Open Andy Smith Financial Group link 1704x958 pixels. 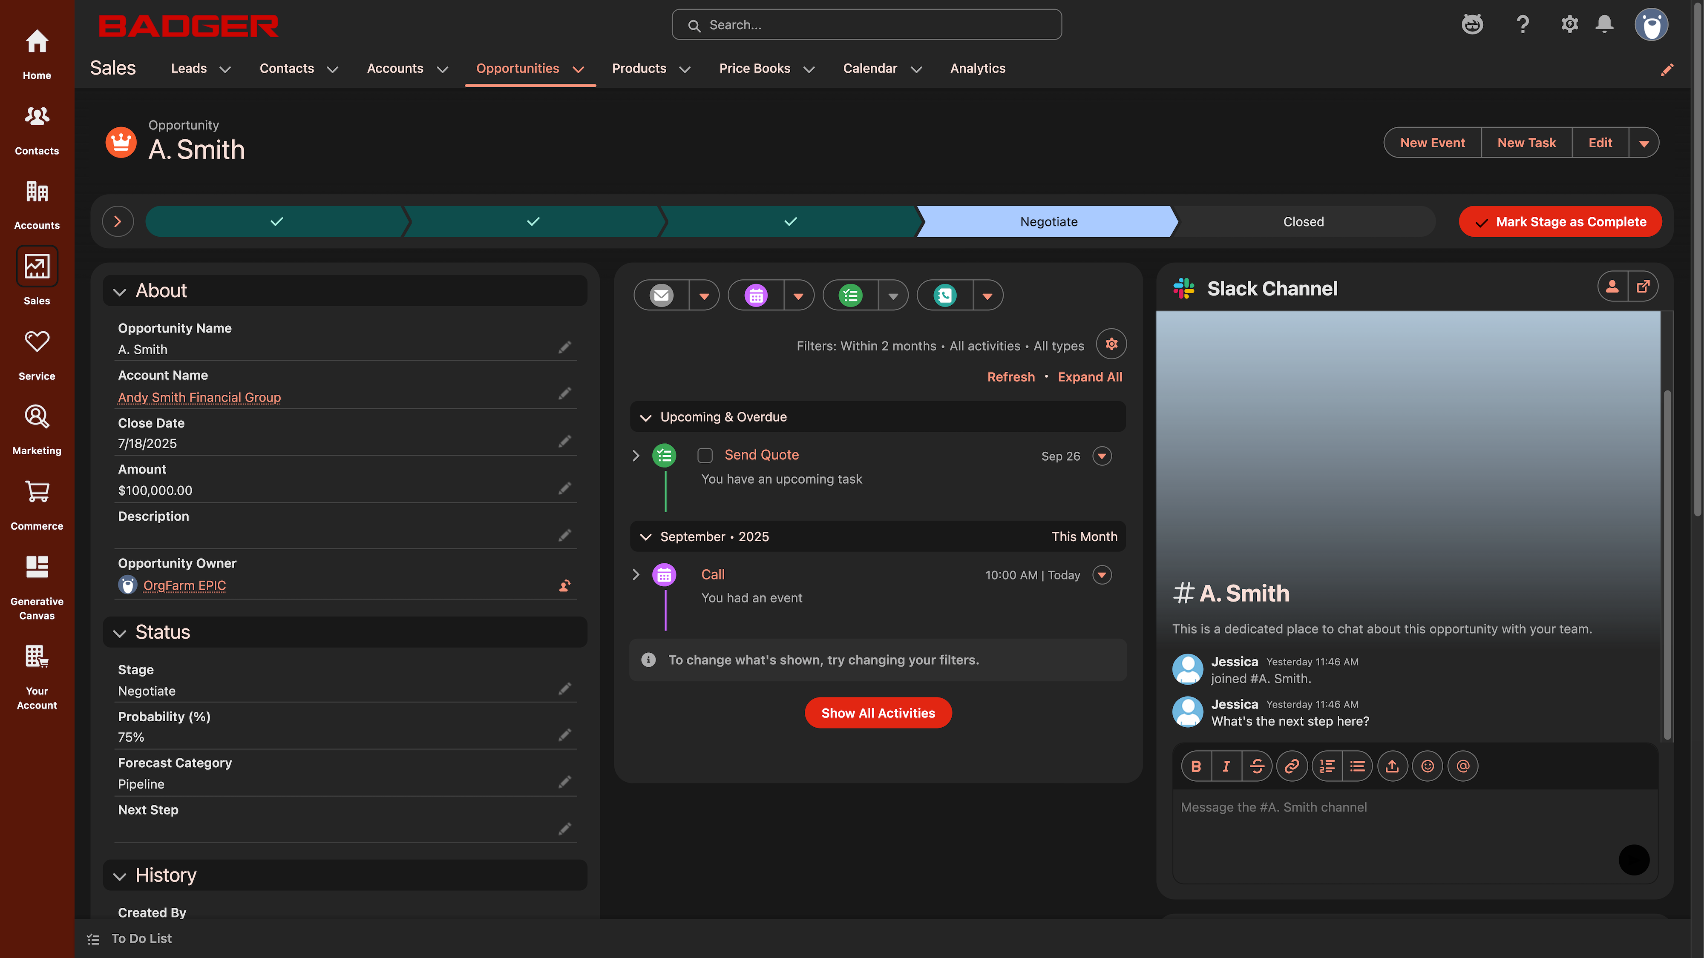(199, 397)
